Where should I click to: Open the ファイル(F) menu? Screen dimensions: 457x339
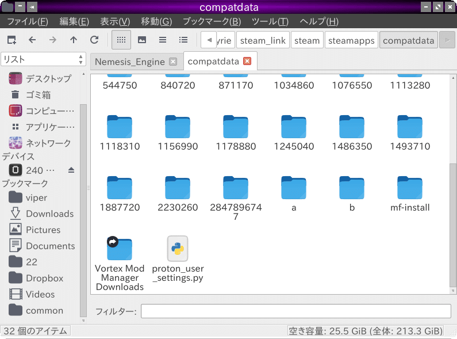[28, 21]
